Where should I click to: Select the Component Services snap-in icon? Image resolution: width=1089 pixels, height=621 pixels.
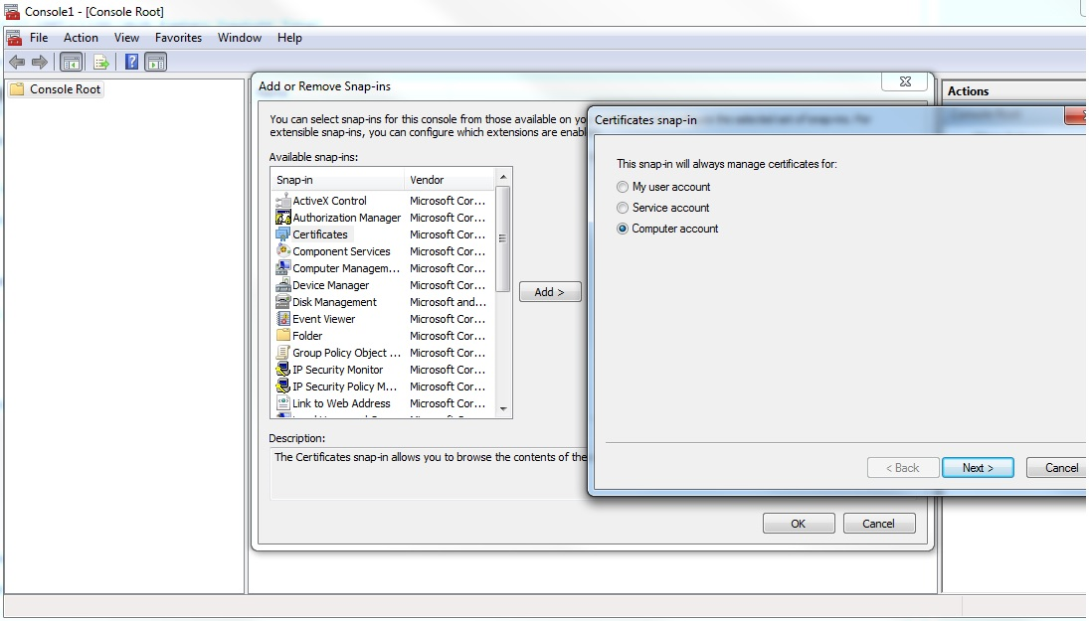282,251
